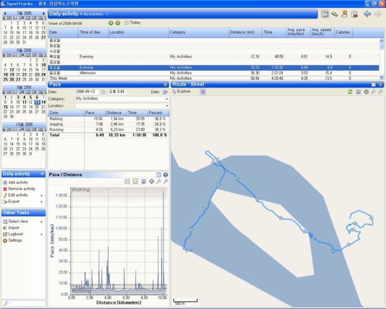
Task: Open date picker calendar icon beside 2008-09-13
Action: 103,92
